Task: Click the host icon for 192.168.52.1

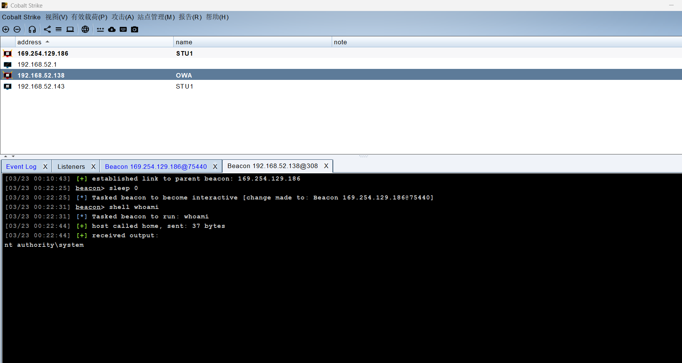Action: click(8, 65)
